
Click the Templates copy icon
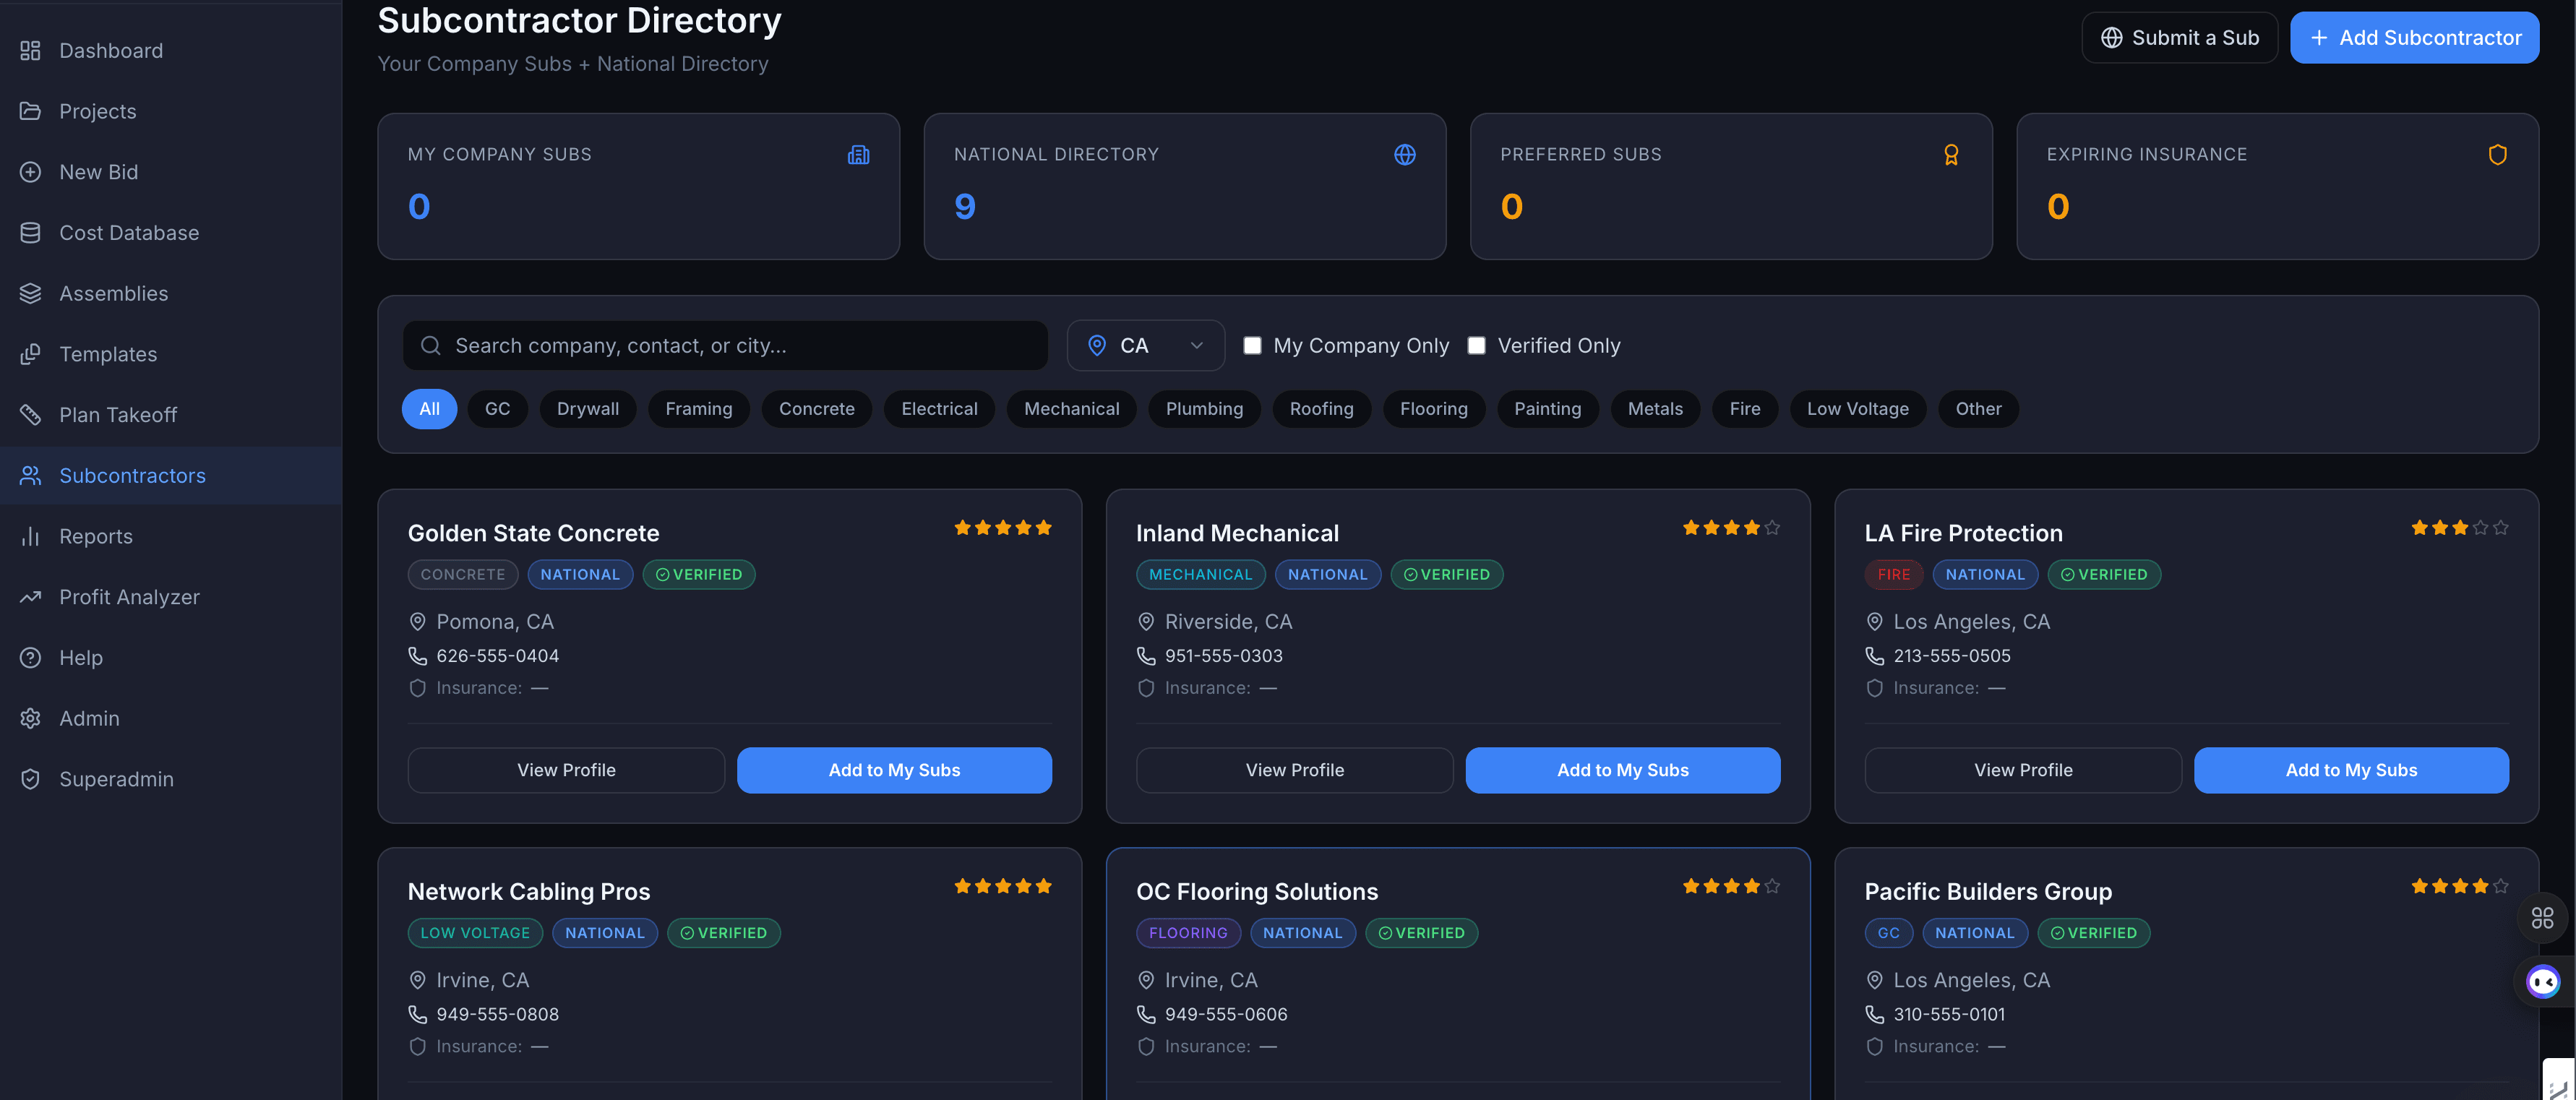(x=30, y=354)
